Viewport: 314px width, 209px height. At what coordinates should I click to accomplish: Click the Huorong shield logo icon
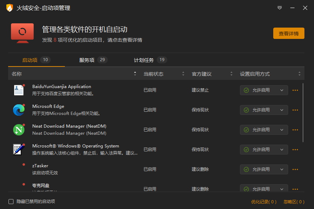[10, 8]
